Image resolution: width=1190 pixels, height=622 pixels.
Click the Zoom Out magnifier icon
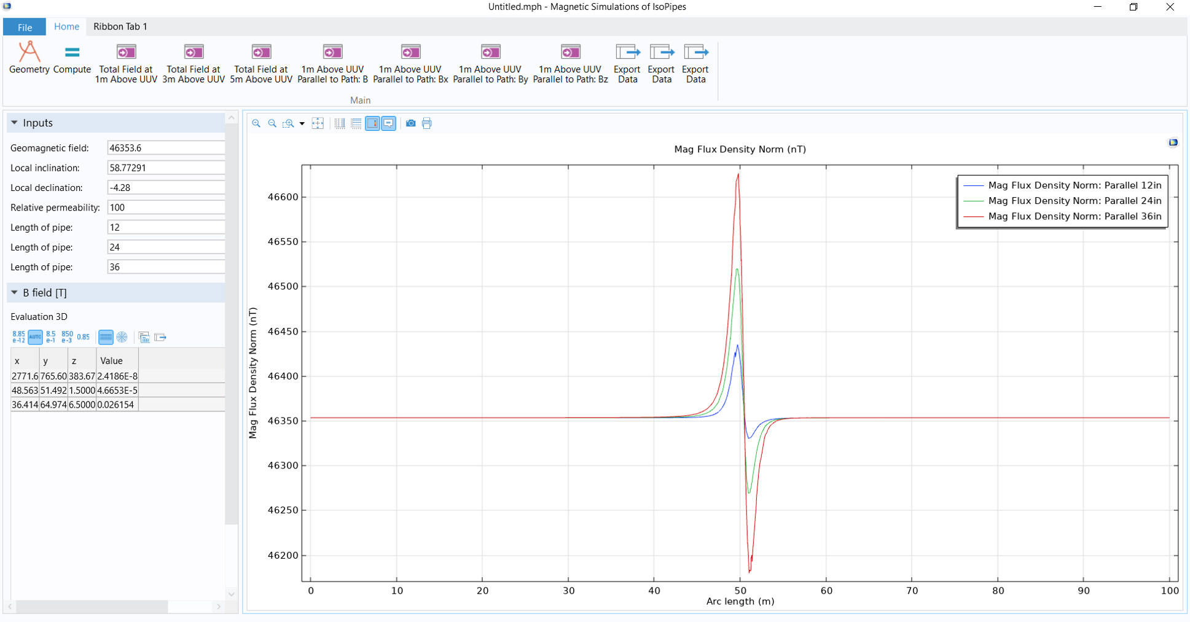coord(272,123)
